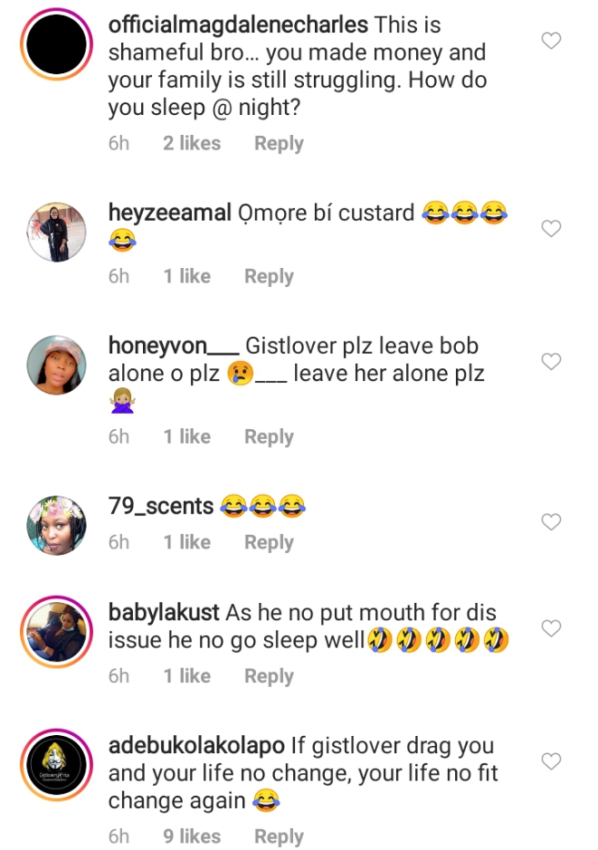This screenshot has width=598, height=850.
Task: Reply to officialmagdalenecharles's comment
Action: 279,143
